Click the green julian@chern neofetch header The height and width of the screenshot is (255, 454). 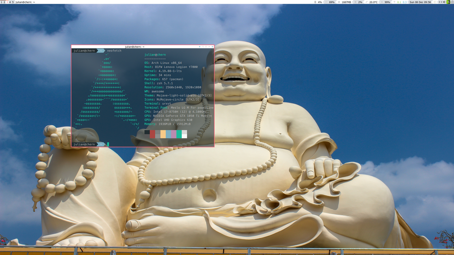coord(155,55)
